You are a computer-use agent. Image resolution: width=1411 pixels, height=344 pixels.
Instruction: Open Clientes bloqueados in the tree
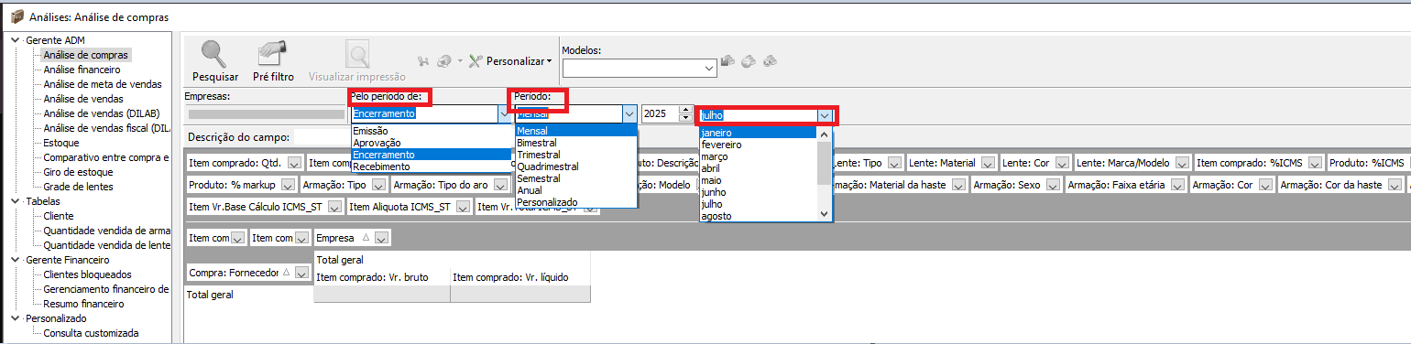[87, 274]
